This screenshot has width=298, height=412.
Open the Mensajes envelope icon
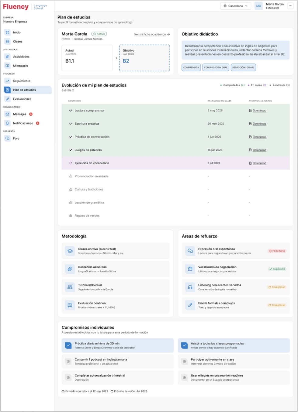(8, 114)
